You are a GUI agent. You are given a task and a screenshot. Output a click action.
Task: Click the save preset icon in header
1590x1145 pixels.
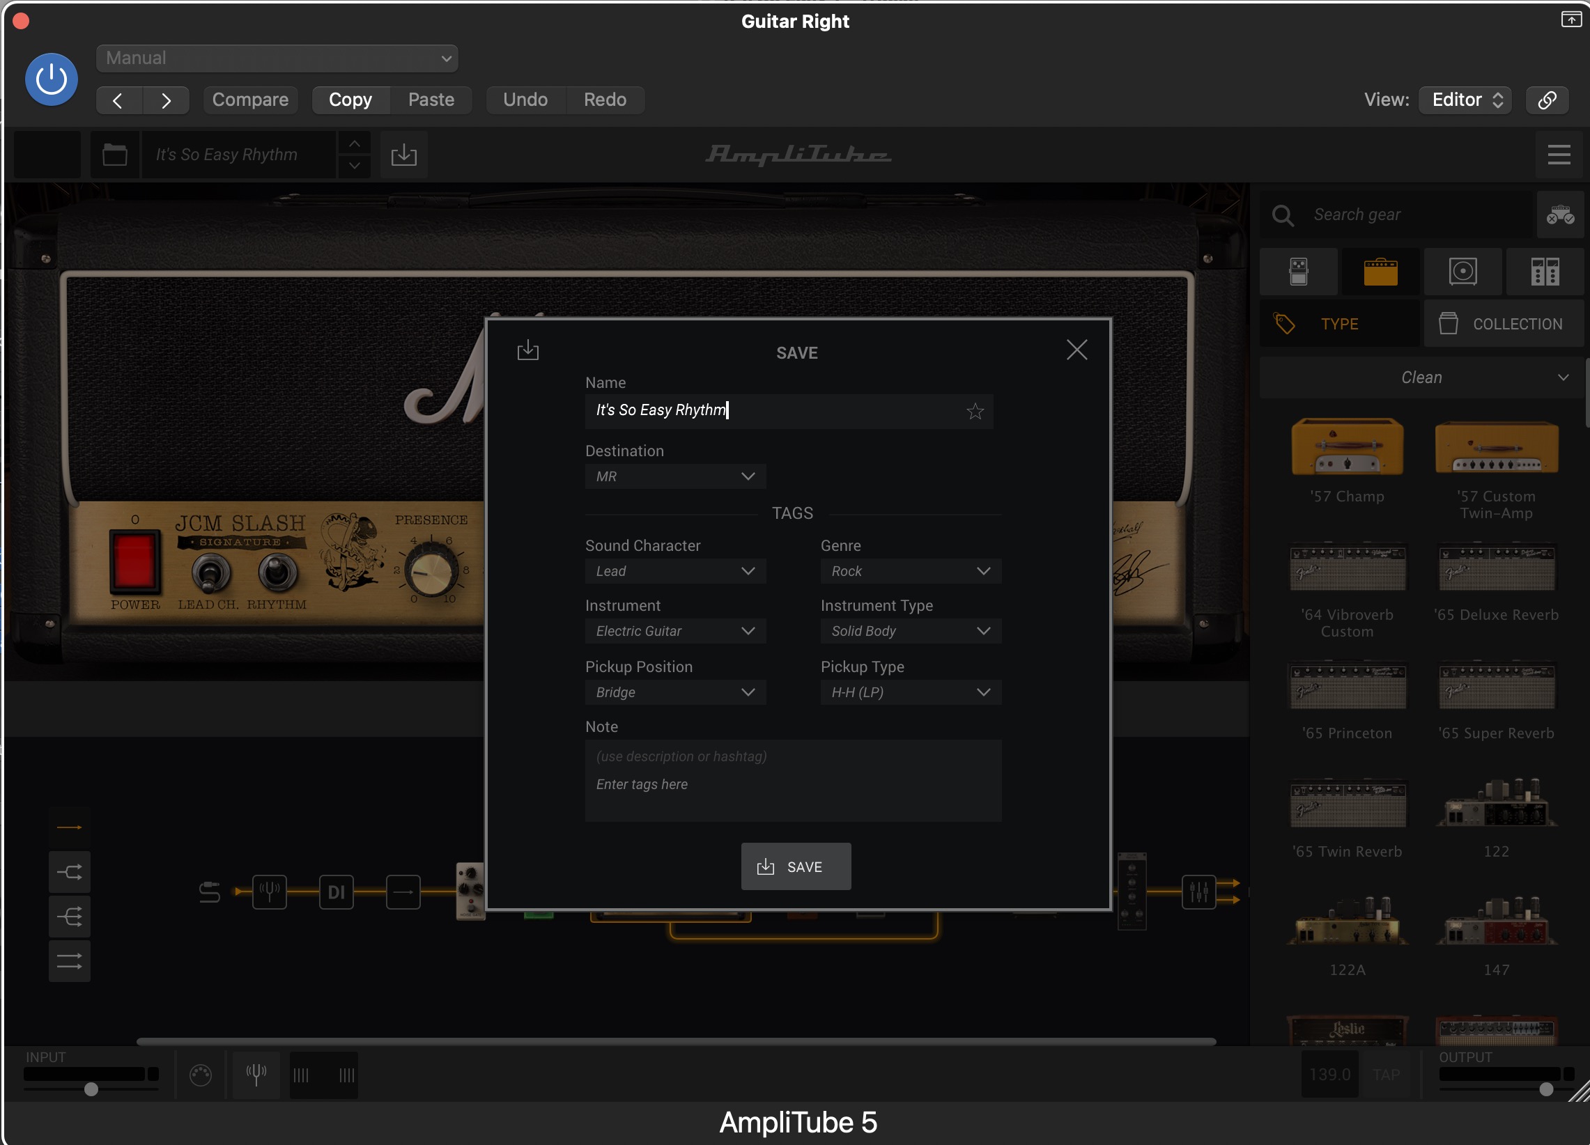point(404,154)
